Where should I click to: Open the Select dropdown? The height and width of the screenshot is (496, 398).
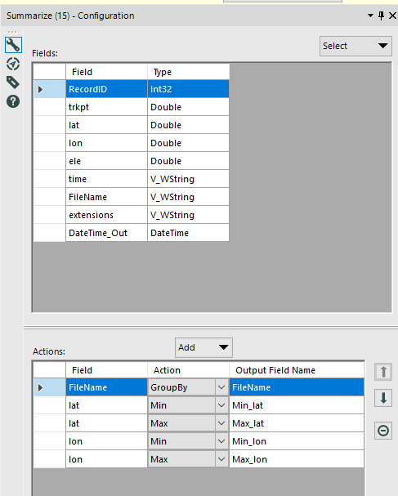356,47
